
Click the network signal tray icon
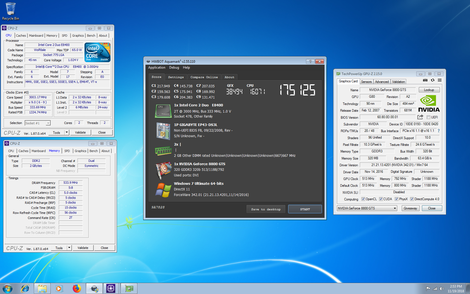pos(435,289)
